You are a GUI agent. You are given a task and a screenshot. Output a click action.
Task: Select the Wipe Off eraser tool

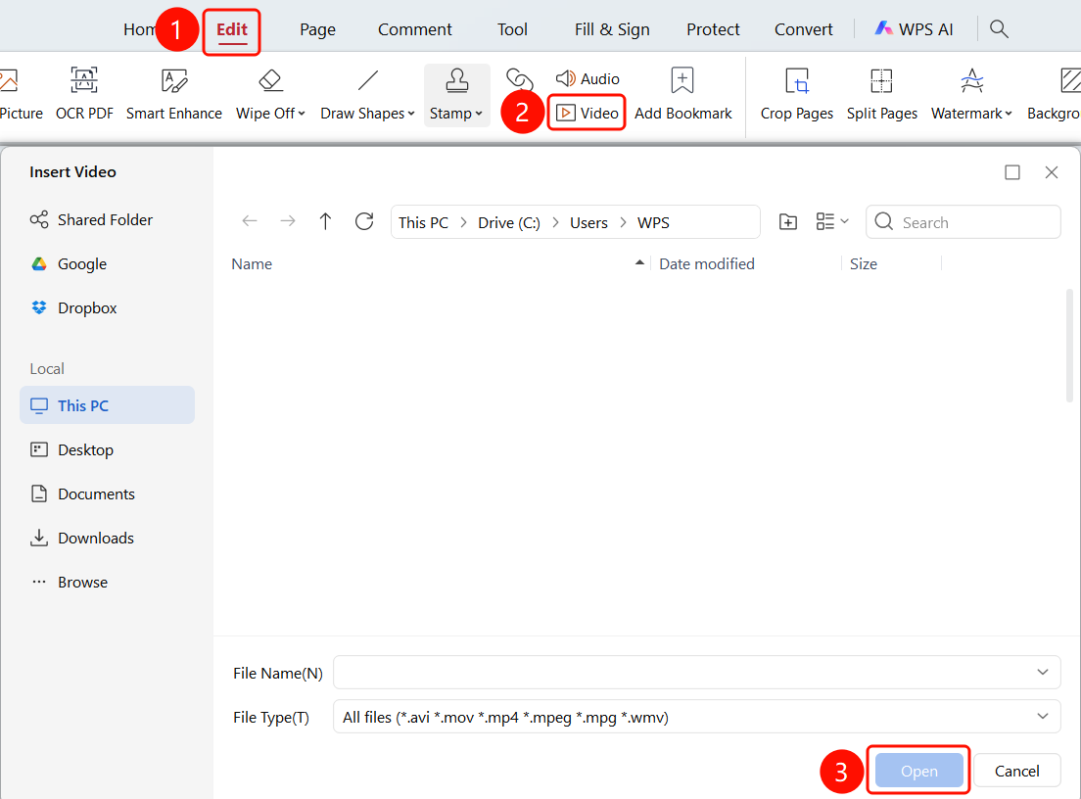tap(270, 94)
